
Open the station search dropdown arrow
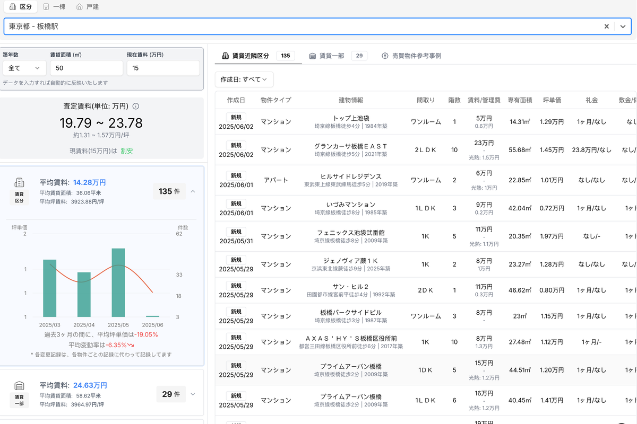point(623,26)
